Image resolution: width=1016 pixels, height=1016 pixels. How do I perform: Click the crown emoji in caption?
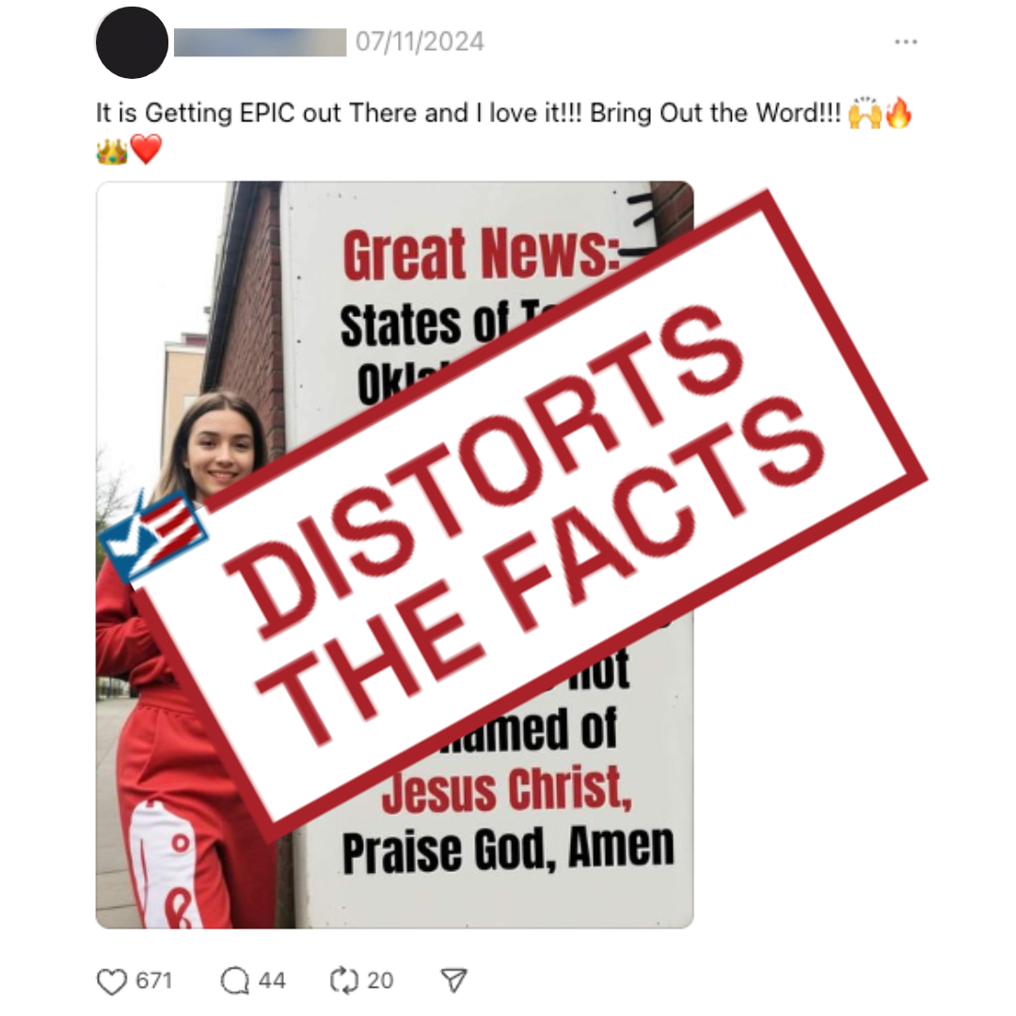tap(112, 151)
